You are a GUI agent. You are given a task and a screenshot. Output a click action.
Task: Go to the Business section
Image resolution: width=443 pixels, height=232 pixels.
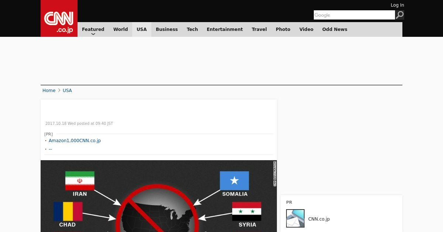click(x=167, y=29)
